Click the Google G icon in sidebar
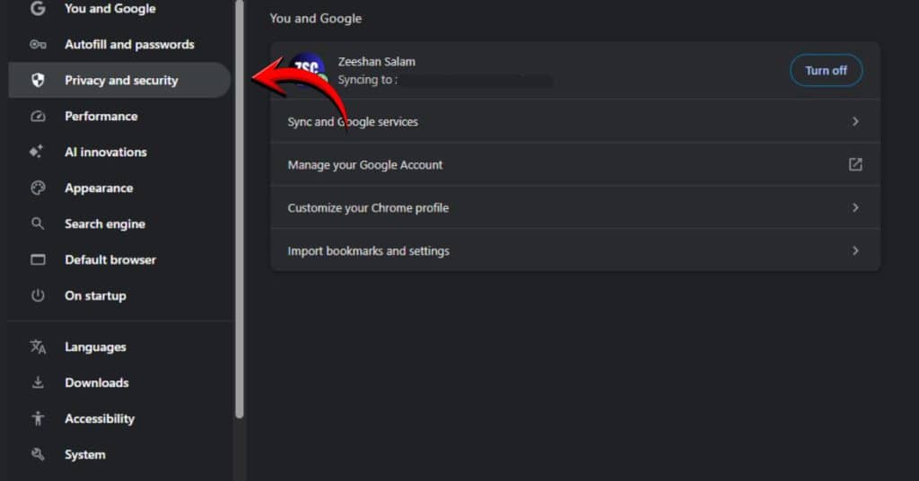Viewport: 919px width, 481px height. (38, 9)
